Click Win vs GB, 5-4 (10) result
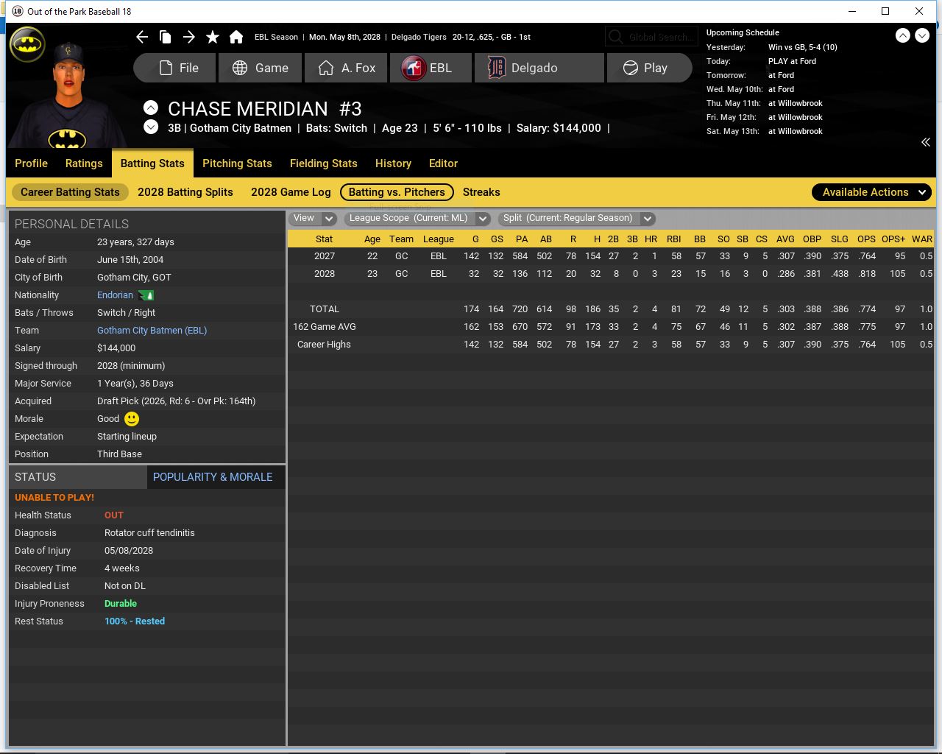Screen dimensions: 942x754 pyautogui.click(x=803, y=47)
